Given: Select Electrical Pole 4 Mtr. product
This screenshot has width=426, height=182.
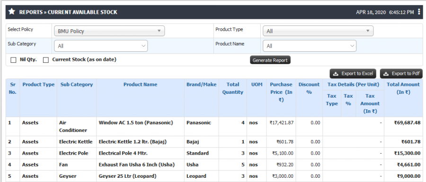Looking at the screenshot, I should coord(123,153).
